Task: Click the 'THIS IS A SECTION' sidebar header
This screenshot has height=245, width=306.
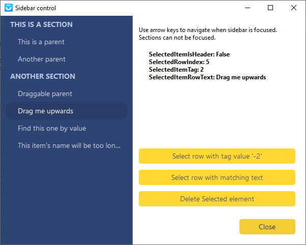Action: [41, 24]
